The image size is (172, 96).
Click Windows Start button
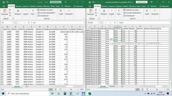tap(3, 94)
